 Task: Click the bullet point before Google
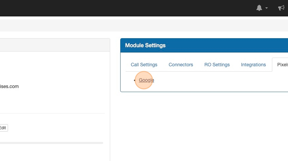pos(135,80)
